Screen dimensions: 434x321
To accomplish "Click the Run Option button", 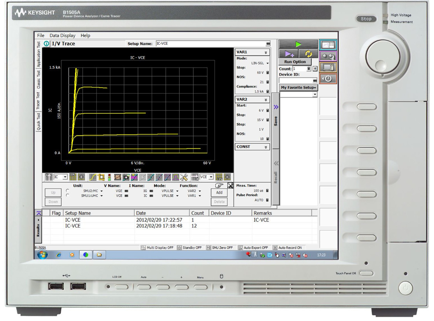I will pos(295,62).
